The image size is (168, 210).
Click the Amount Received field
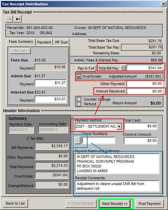tap(144, 91)
